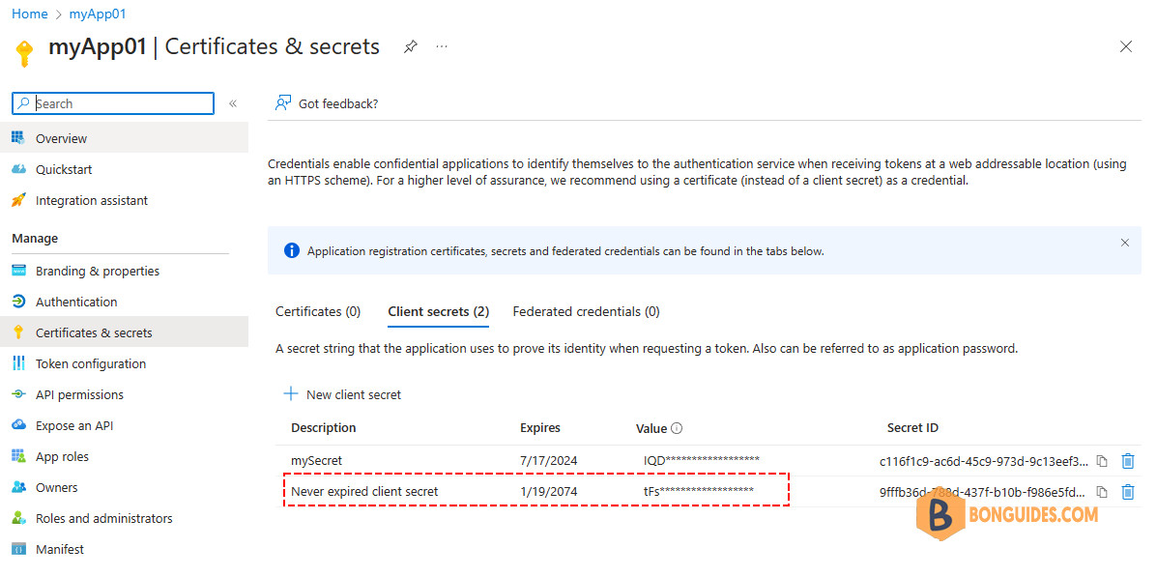The image size is (1157, 577).
Task: Go to the Home breadcrumb
Action: pyautogui.click(x=30, y=14)
